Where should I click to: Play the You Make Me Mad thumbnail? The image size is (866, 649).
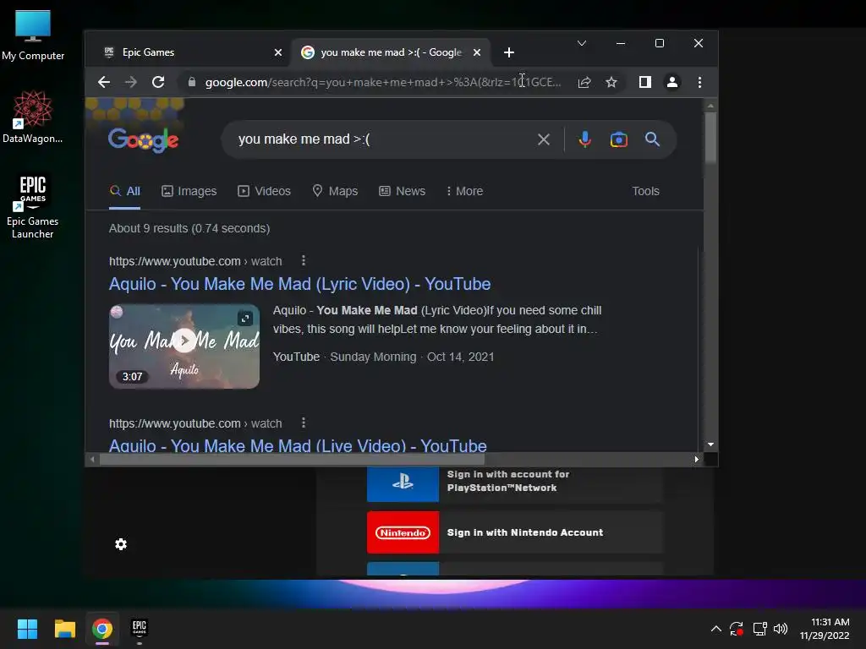coord(184,341)
